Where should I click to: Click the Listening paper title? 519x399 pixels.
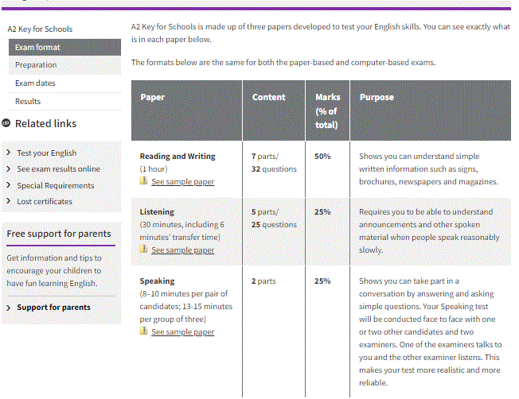coord(157,211)
